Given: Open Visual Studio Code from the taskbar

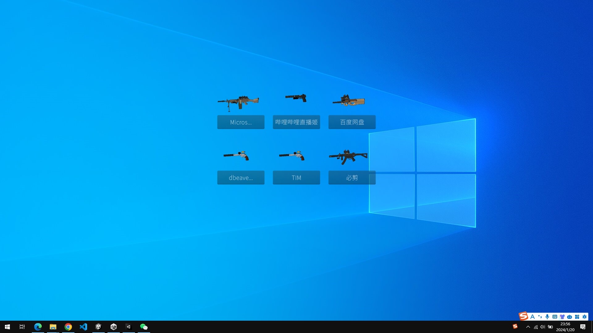Looking at the screenshot, I should 83,327.
